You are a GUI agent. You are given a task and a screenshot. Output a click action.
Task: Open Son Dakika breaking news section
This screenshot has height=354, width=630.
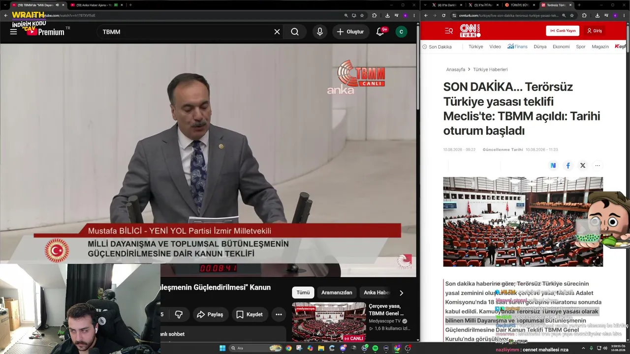pyautogui.click(x=437, y=47)
